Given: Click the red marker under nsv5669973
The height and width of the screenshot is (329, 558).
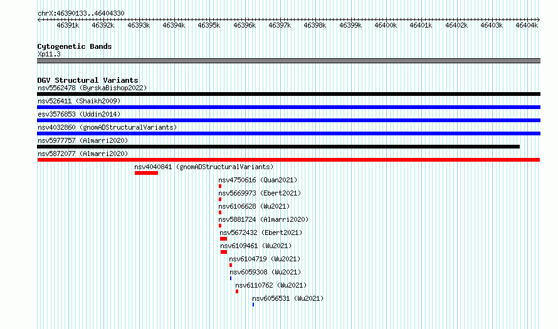Looking at the screenshot, I should point(220,199).
